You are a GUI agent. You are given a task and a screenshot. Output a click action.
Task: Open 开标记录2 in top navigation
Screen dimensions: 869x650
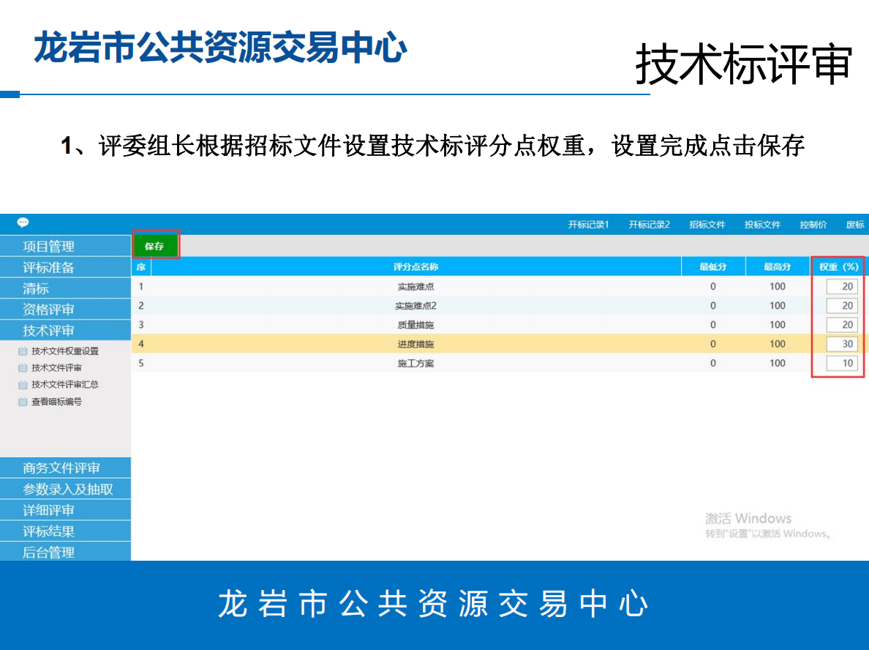[649, 225]
